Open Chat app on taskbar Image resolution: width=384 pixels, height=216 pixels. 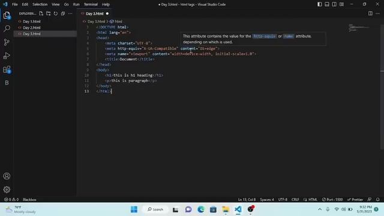tap(188, 209)
